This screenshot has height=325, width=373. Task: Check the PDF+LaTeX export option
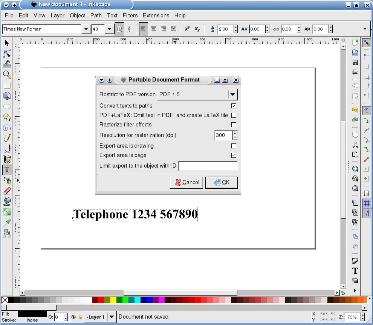234,115
